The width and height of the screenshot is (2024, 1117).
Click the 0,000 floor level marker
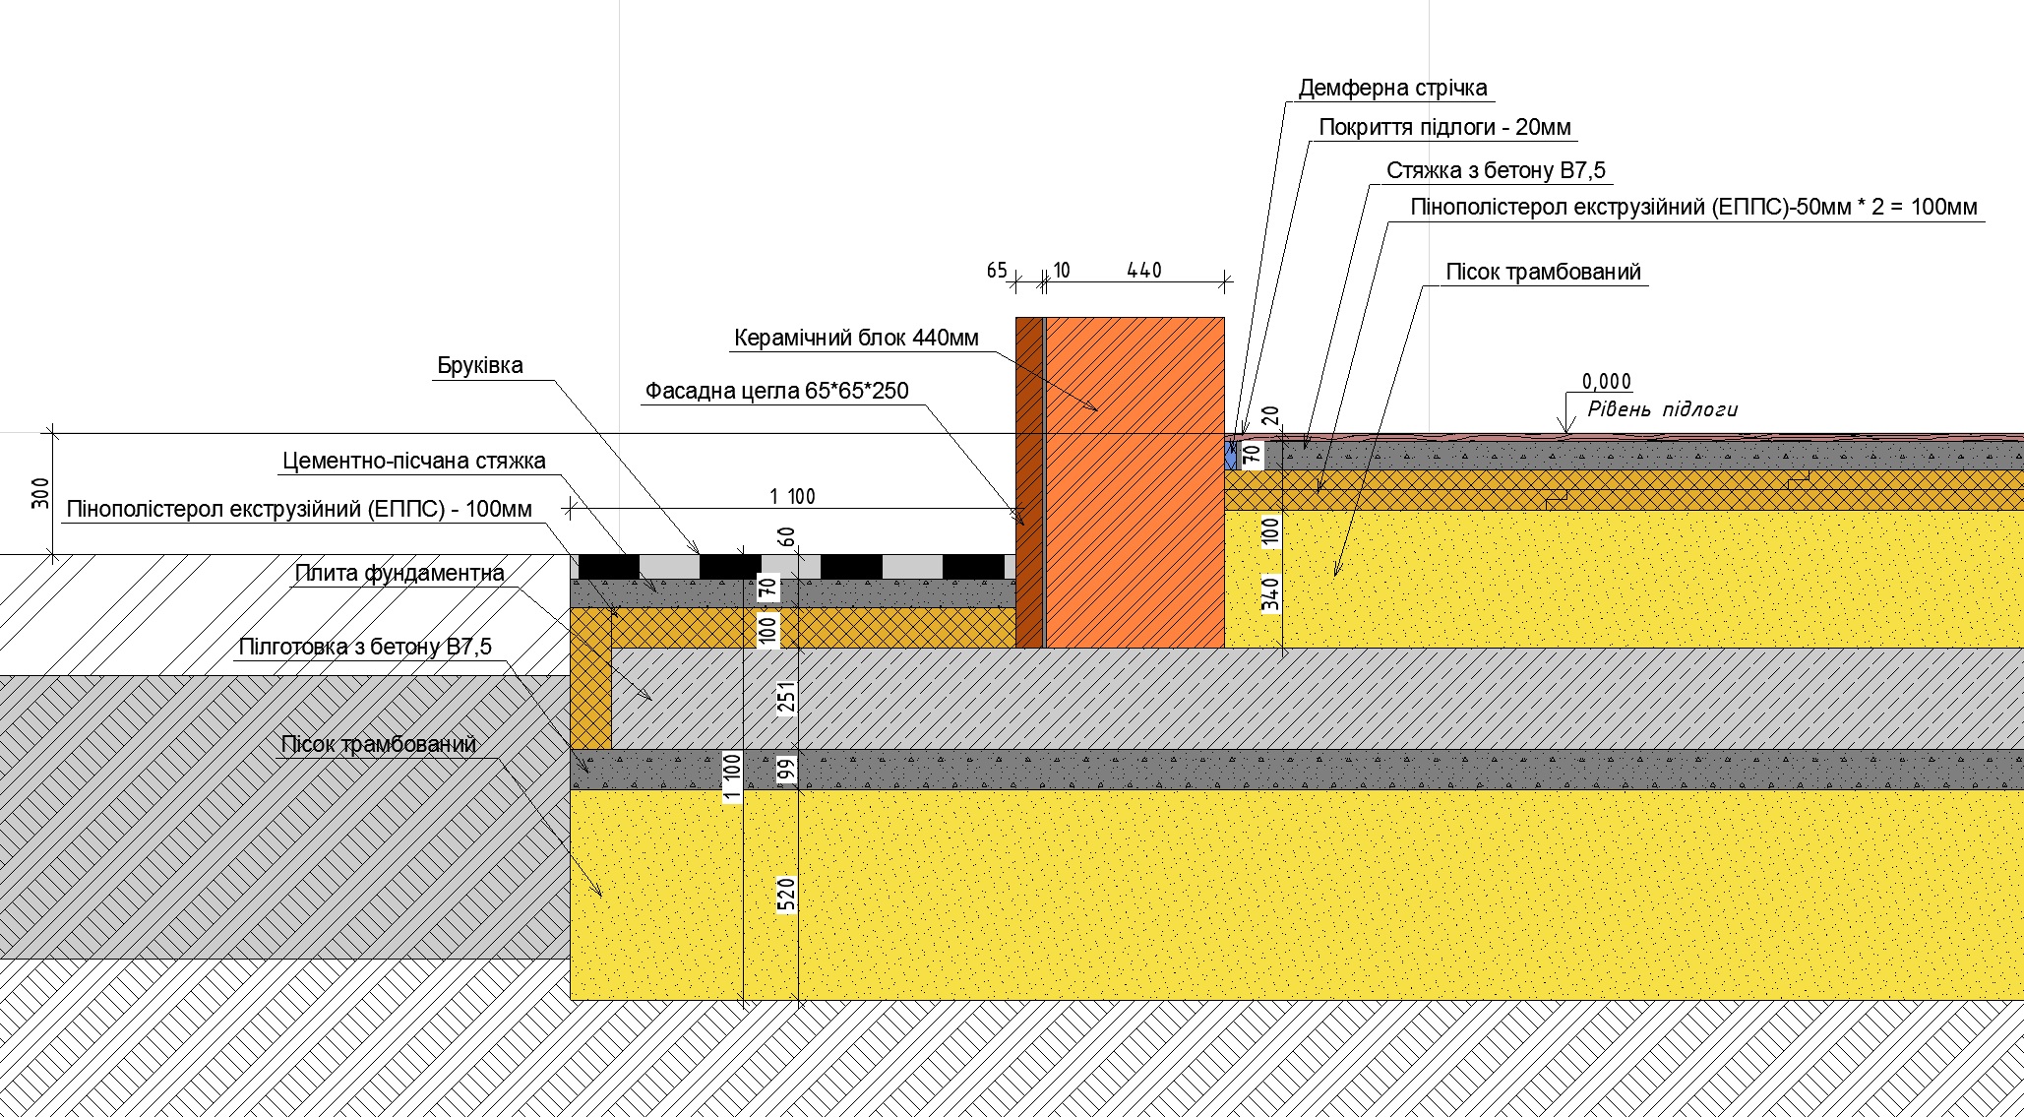(x=1606, y=382)
